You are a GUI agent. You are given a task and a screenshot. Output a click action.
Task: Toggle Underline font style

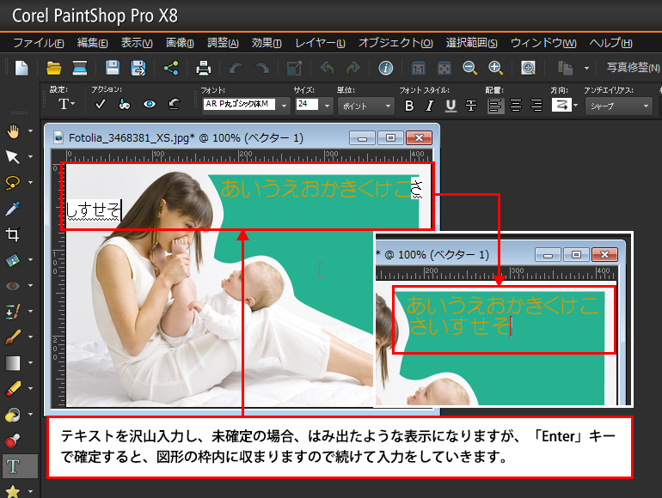pyautogui.click(x=451, y=106)
